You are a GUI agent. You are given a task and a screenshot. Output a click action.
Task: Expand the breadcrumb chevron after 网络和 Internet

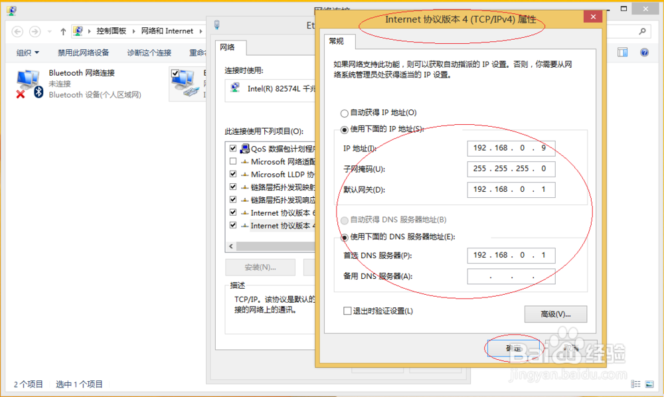click(200, 31)
